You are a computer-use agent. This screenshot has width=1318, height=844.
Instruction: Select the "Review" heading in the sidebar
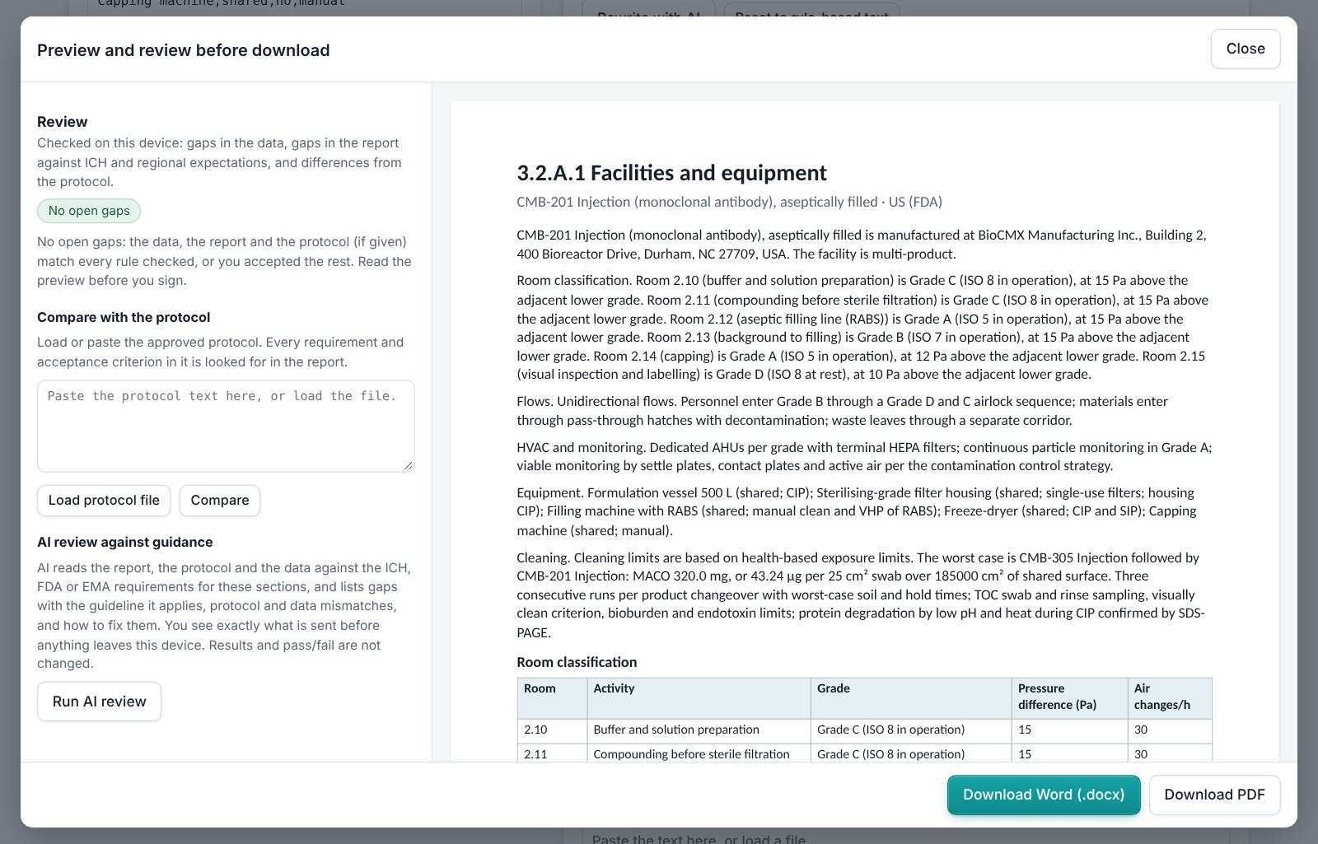[x=63, y=122]
